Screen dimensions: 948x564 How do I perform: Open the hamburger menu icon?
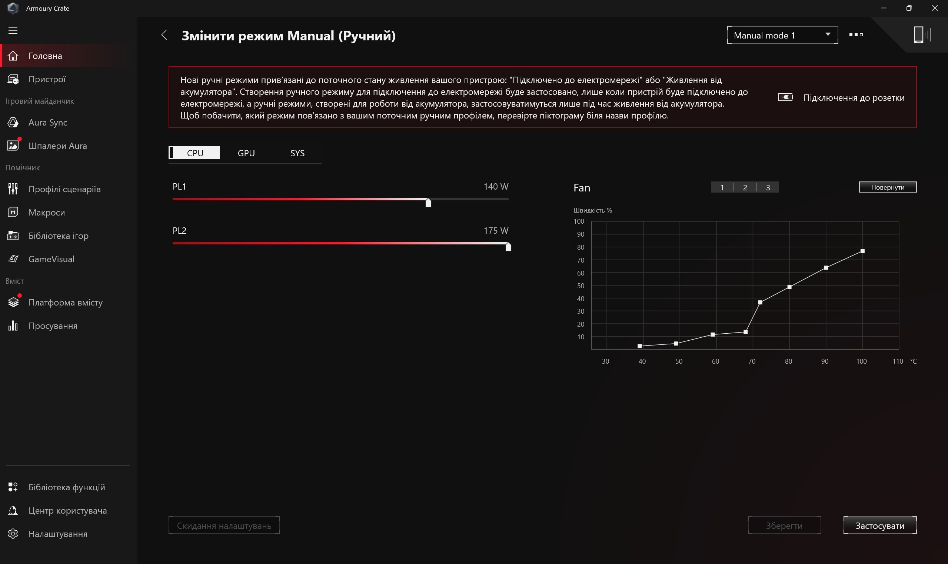(13, 30)
